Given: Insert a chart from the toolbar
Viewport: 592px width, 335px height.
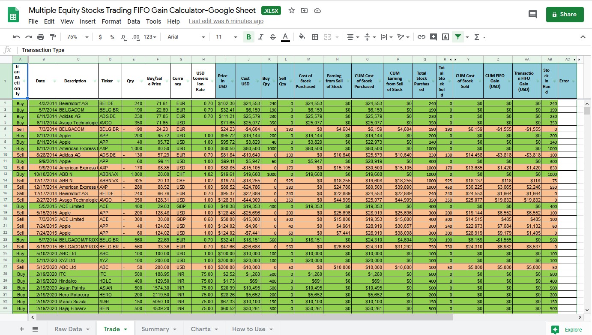Looking at the screenshot, I should [445, 37].
